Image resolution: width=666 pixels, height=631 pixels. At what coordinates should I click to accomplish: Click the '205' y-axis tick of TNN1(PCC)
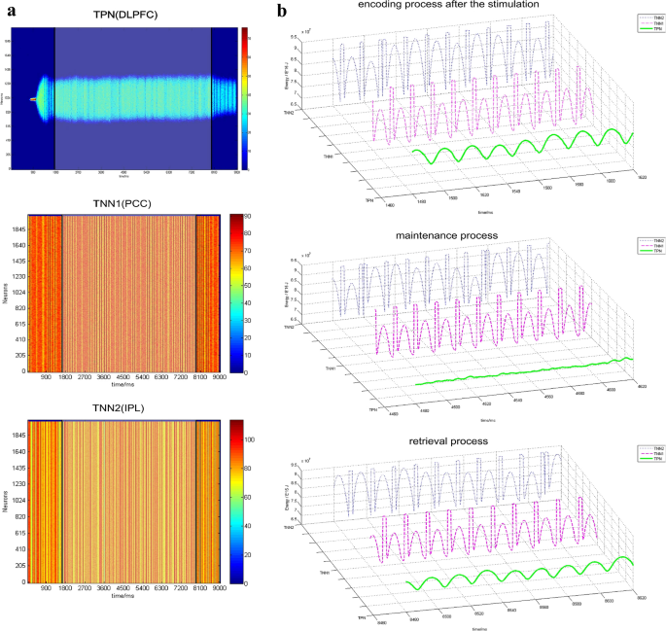click(20, 356)
